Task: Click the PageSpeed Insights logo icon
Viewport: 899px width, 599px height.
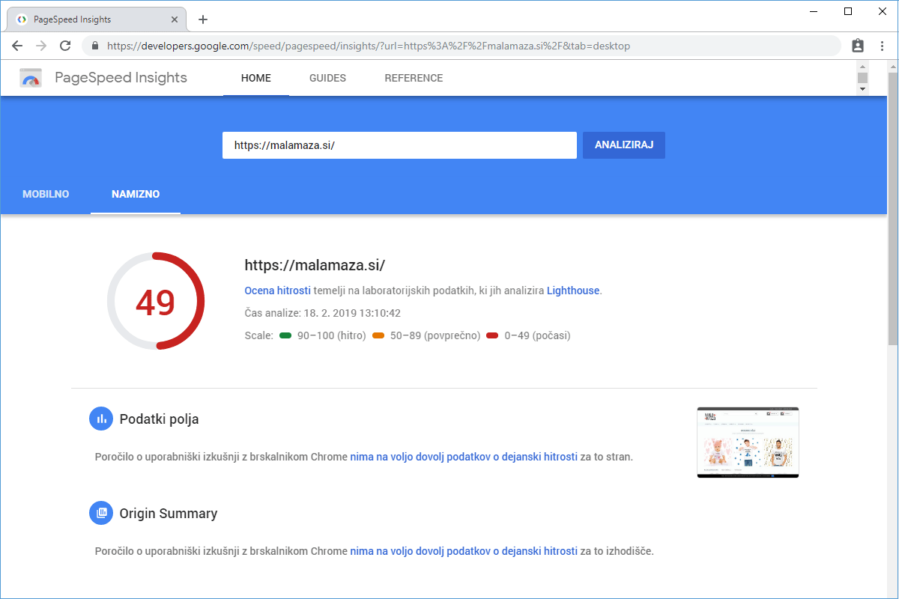Action: [31, 78]
